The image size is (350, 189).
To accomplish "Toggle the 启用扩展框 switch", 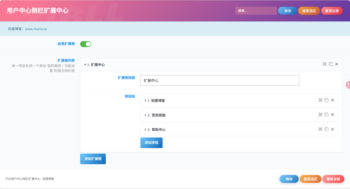I will tap(85, 44).
